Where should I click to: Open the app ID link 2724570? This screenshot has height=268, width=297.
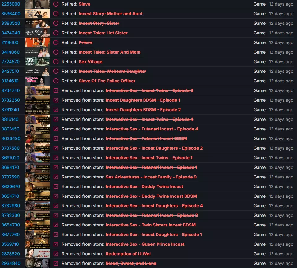click(11, 62)
